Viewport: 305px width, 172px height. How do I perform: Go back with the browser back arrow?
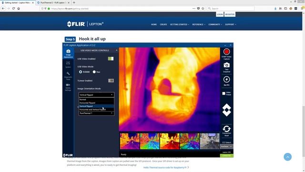(x=3, y=9)
